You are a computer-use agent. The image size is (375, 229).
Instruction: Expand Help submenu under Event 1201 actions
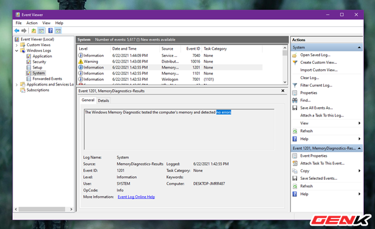[x=359, y=194]
